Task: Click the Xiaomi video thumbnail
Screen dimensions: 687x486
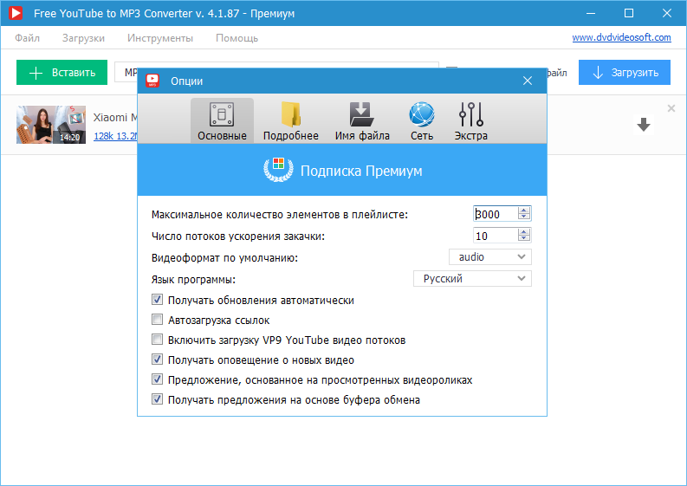Action: (51, 125)
